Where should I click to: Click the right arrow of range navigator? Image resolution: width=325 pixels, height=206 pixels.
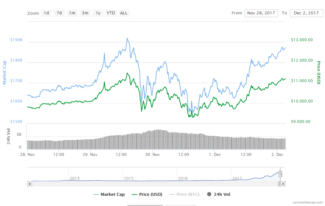(283, 184)
